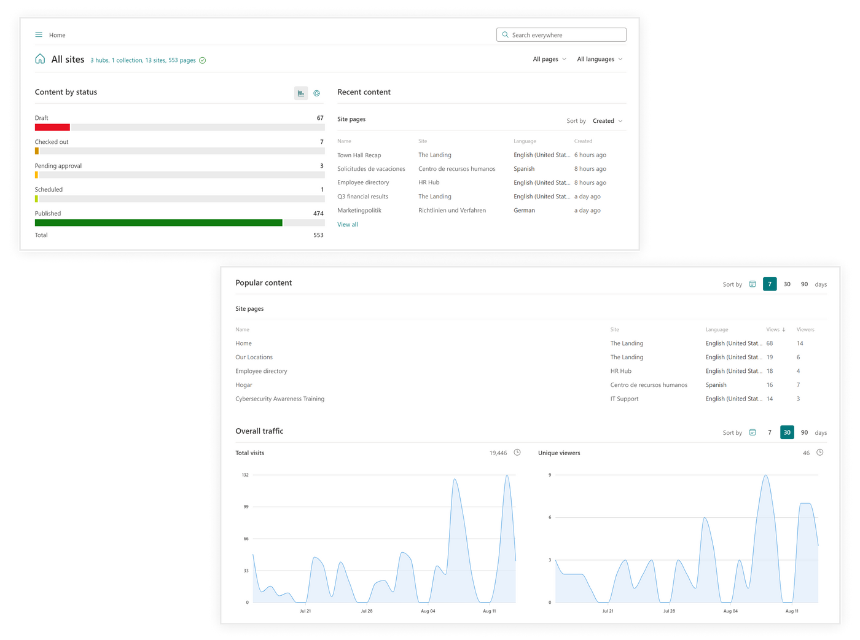The height and width of the screenshot is (640, 860).
Task: Click clock icon next to Unique viewers
Action: [x=819, y=453]
